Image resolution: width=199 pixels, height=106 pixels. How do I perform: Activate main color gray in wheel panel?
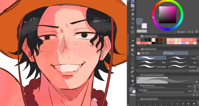139,21
